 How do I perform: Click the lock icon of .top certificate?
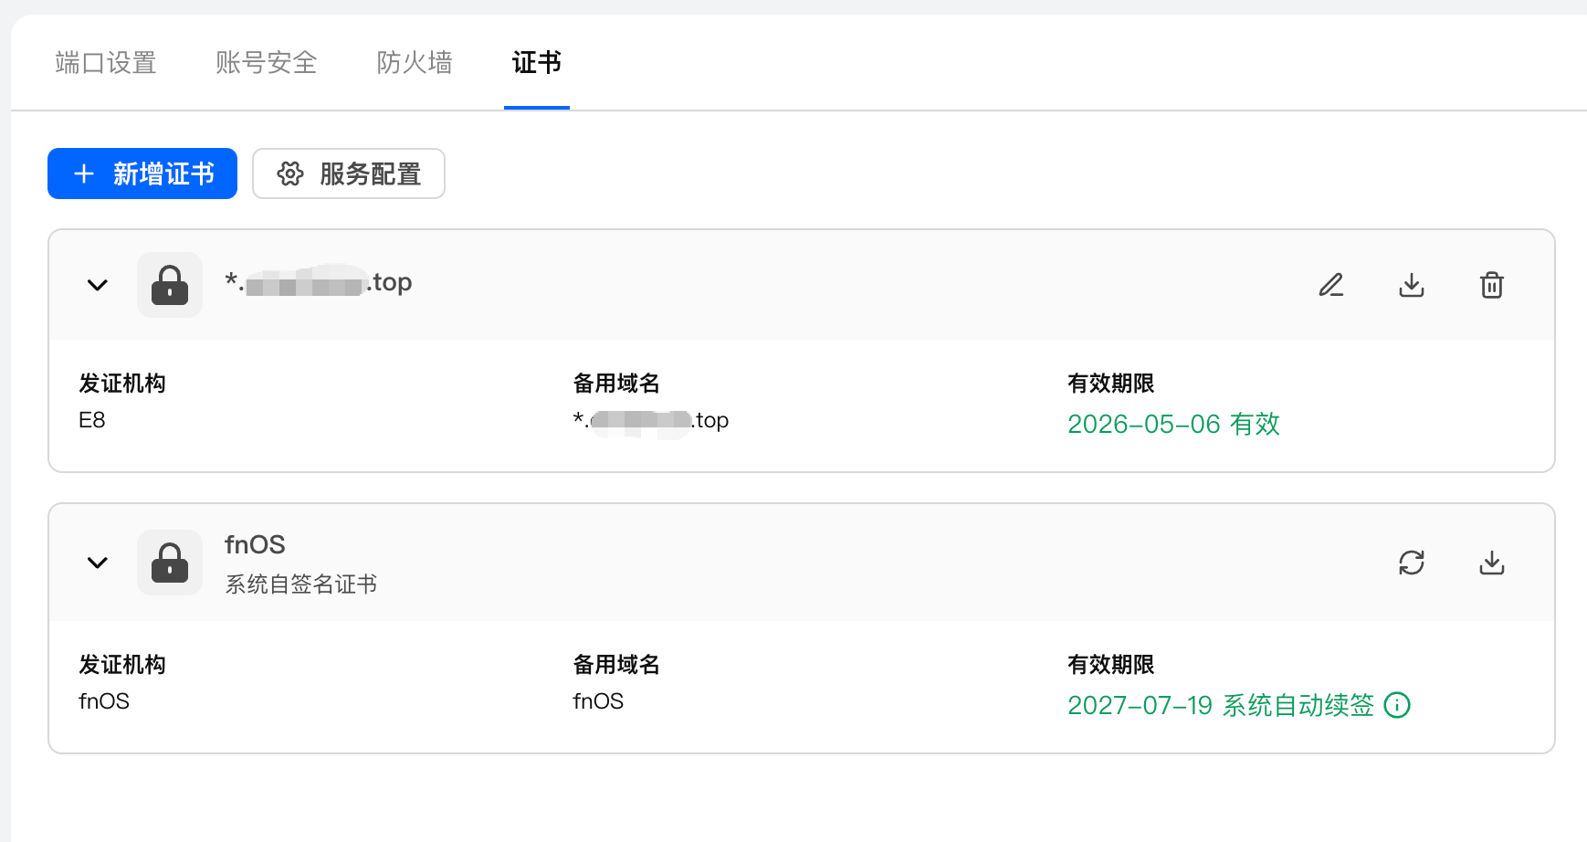(x=170, y=285)
